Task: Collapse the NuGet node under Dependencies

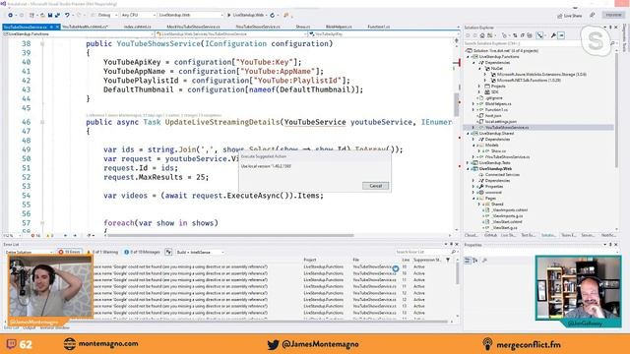Action: point(479,69)
